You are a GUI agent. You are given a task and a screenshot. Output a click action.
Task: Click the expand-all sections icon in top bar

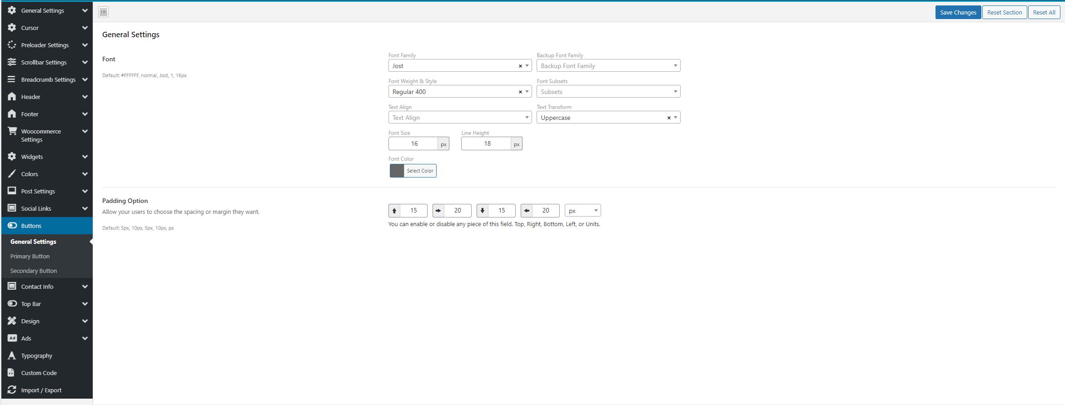coord(104,12)
